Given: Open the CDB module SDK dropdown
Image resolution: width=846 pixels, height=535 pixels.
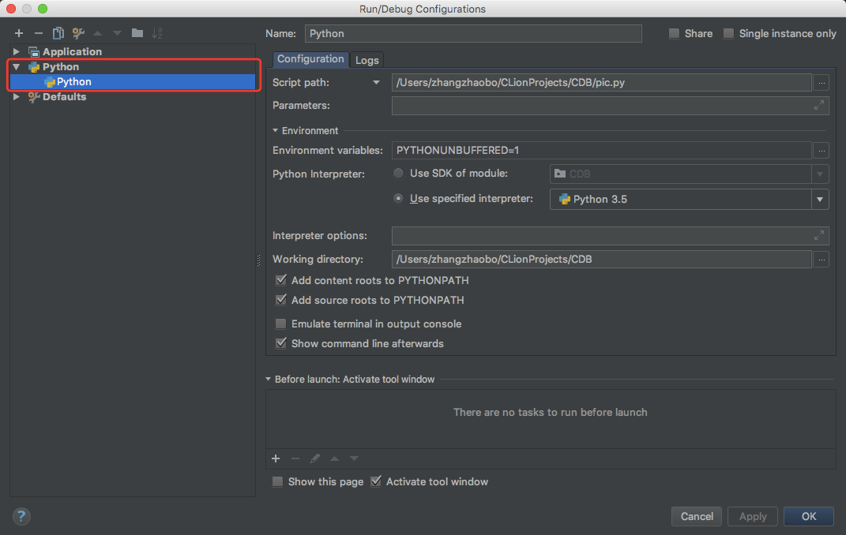Looking at the screenshot, I should pyautogui.click(x=820, y=174).
